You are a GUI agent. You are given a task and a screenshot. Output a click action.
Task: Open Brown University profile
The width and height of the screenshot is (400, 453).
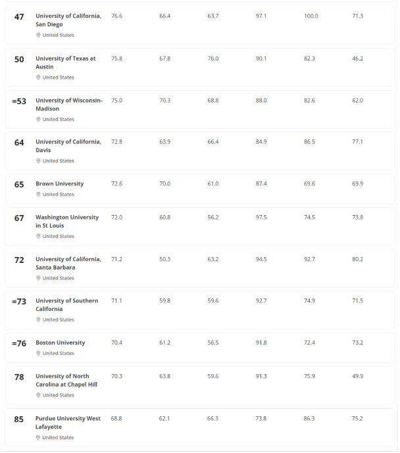[60, 184]
